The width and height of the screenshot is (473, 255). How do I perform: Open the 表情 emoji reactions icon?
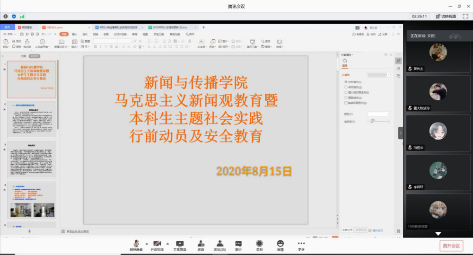click(x=280, y=243)
